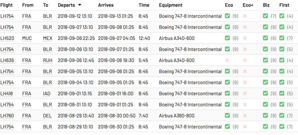
Task: Sort table by Flight column header
Action: pos(6,5)
